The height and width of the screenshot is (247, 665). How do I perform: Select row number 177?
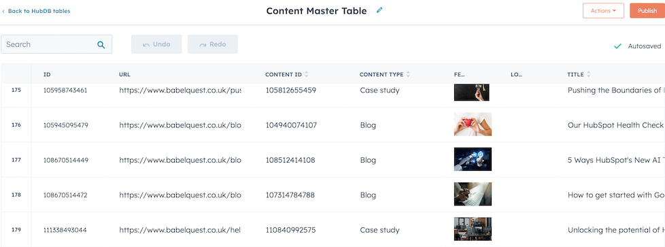coord(16,160)
